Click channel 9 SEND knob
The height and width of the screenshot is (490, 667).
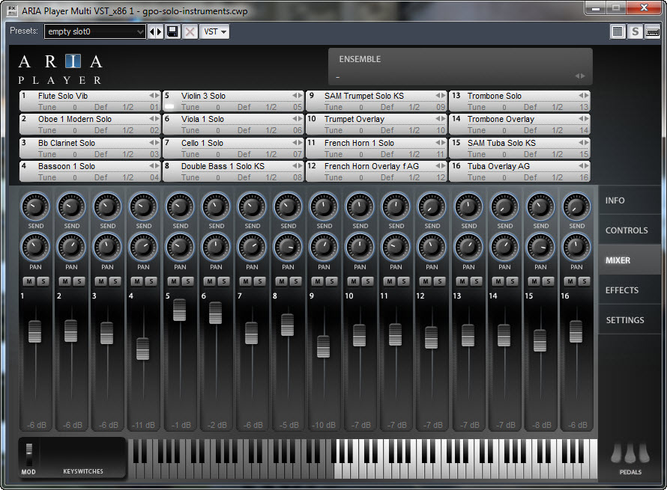click(324, 206)
